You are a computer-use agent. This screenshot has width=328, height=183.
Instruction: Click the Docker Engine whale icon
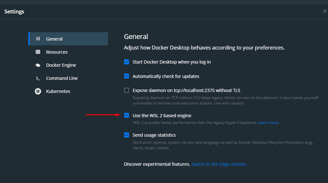(x=38, y=65)
